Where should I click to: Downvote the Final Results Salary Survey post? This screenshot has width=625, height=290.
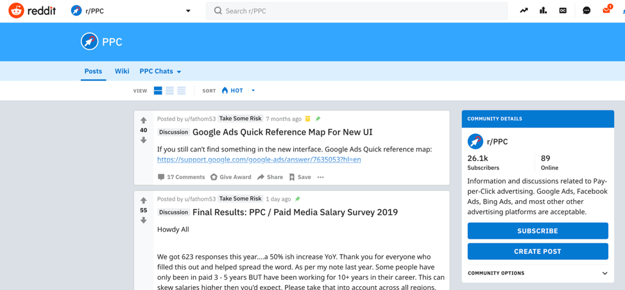point(144,220)
